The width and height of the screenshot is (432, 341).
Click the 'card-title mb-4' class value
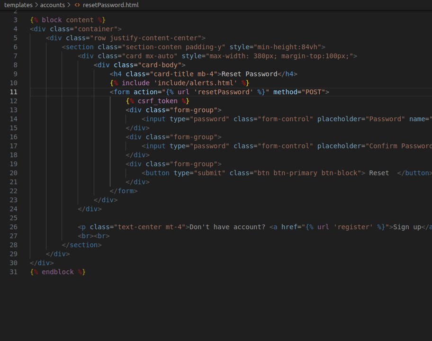click(x=183, y=74)
